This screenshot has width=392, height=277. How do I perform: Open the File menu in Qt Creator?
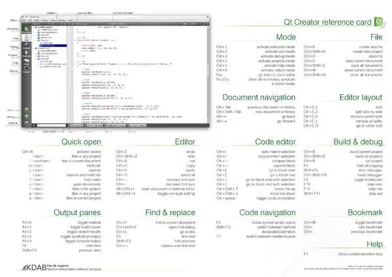click(x=24, y=20)
